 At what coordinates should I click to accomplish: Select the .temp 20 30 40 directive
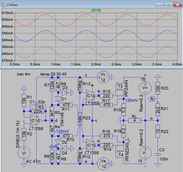(53, 74)
